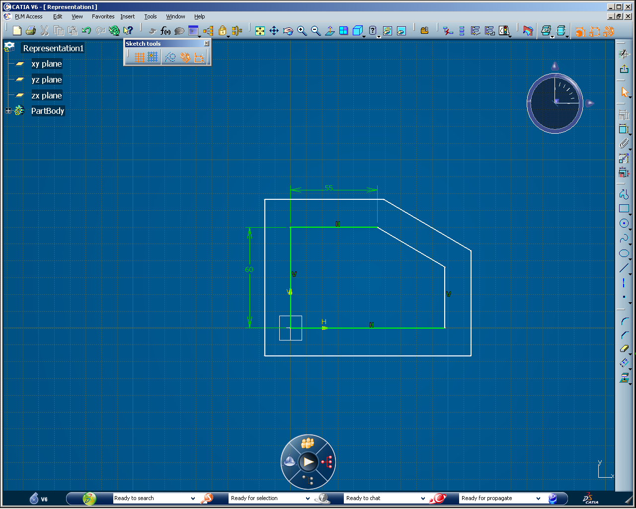Open the Ready to search dropdown
Viewport: 636px width, 509px height.
click(193, 498)
